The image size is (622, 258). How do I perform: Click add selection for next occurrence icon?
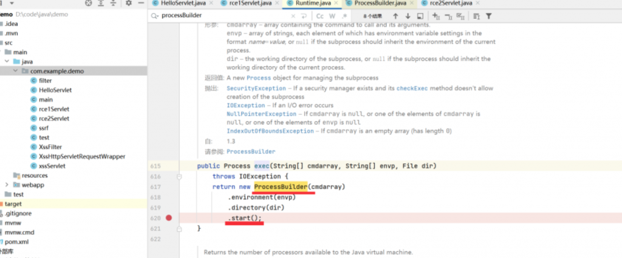pyautogui.click(x=436, y=16)
